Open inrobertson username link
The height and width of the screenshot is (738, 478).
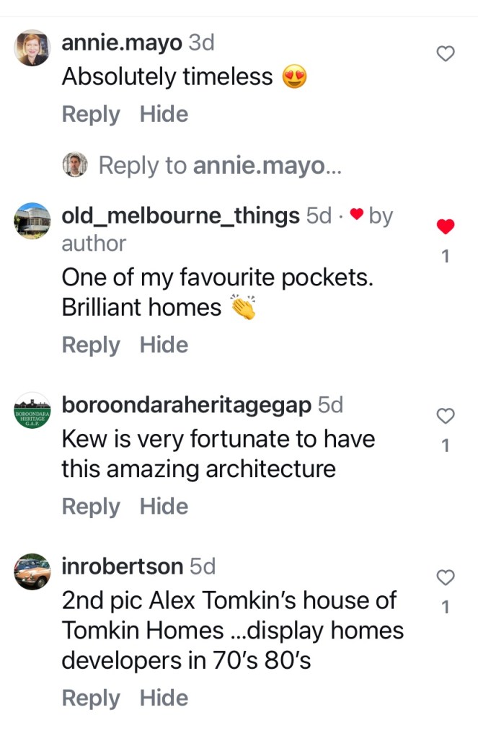click(x=123, y=566)
